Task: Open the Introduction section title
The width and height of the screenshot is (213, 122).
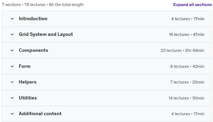Action: 33,19
